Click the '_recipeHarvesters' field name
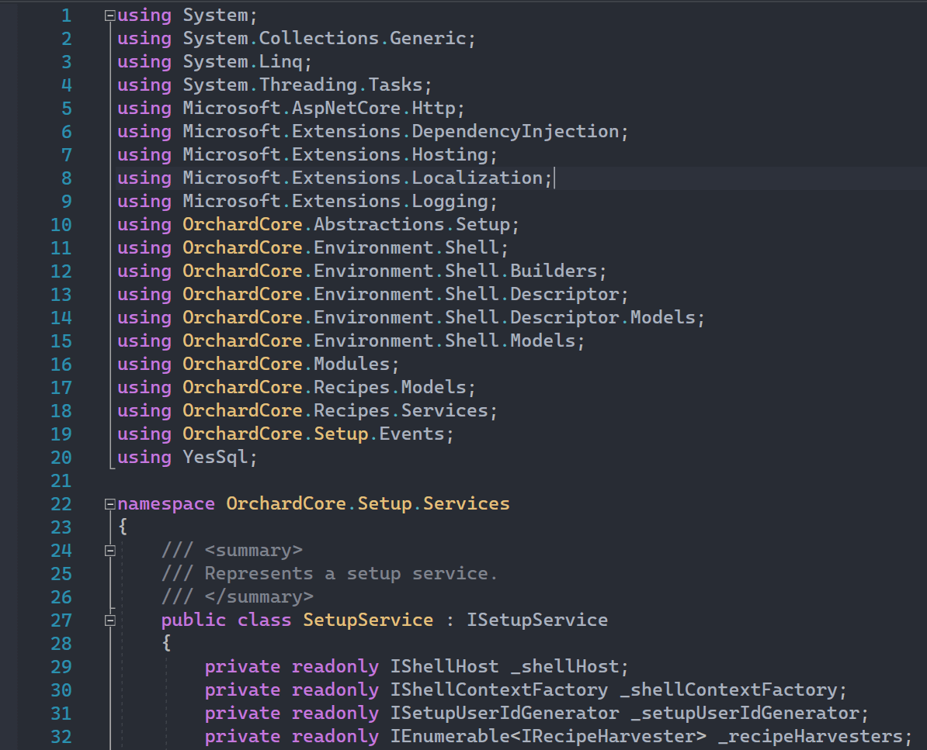The image size is (927, 750). [x=811, y=736]
